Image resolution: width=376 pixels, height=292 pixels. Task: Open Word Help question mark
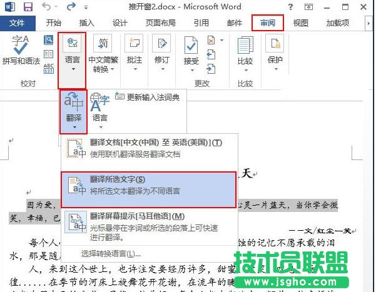point(290,7)
